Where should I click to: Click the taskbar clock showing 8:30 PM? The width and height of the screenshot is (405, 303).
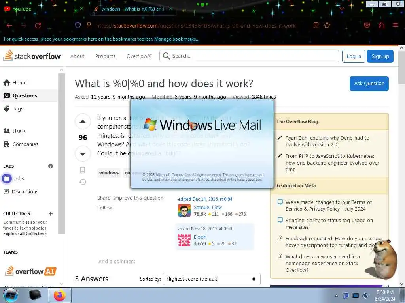(385, 296)
